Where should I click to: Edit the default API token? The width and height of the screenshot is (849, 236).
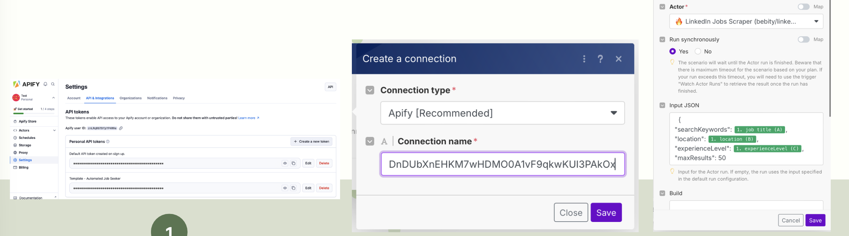click(308, 163)
